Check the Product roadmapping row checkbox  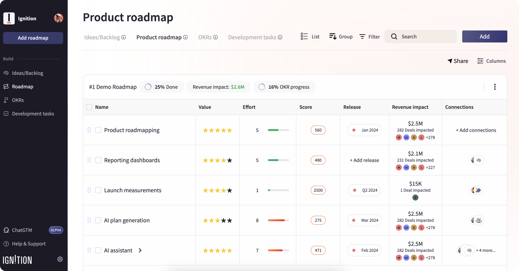pyautogui.click(x=98, y=130)
